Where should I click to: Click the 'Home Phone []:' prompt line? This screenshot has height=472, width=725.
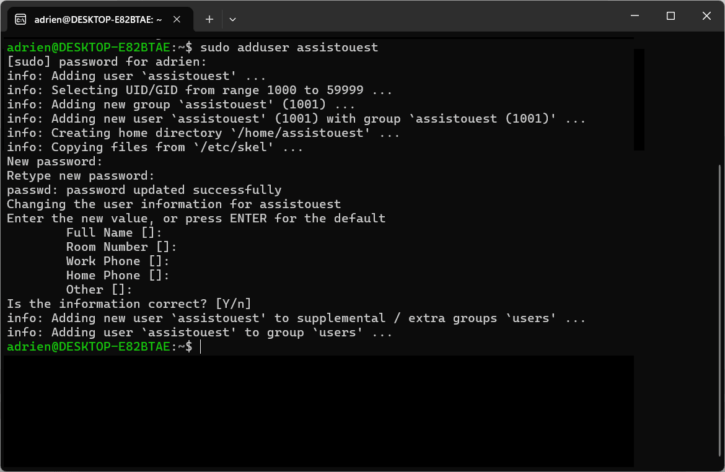[118, 276]
